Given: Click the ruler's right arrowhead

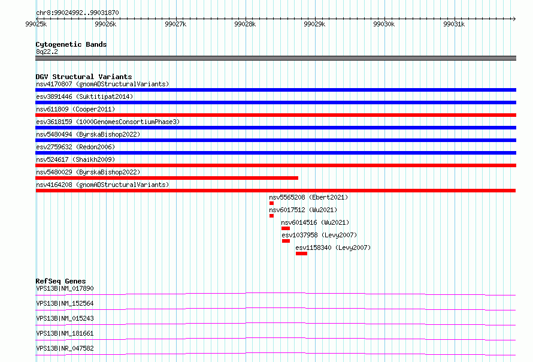Looking at the screenshot, I should tap(514, 19).
